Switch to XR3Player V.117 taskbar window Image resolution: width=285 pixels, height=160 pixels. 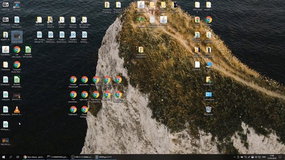(106, 157)
